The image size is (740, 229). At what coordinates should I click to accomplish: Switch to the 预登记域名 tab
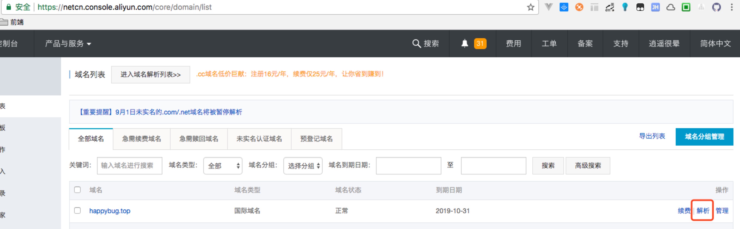click(x=316, y=139)
